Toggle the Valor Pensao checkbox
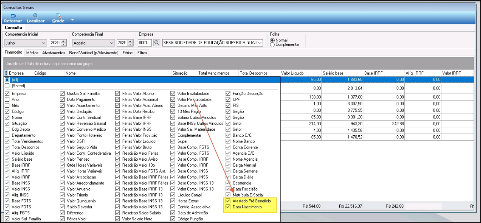This screenshot has width=481, height=223. pos(62,159)
